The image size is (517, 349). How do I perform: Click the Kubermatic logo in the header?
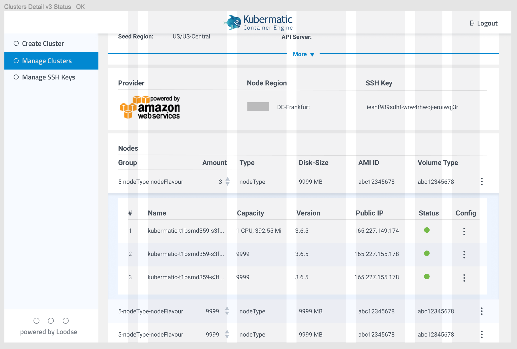(x=258, y=22)
